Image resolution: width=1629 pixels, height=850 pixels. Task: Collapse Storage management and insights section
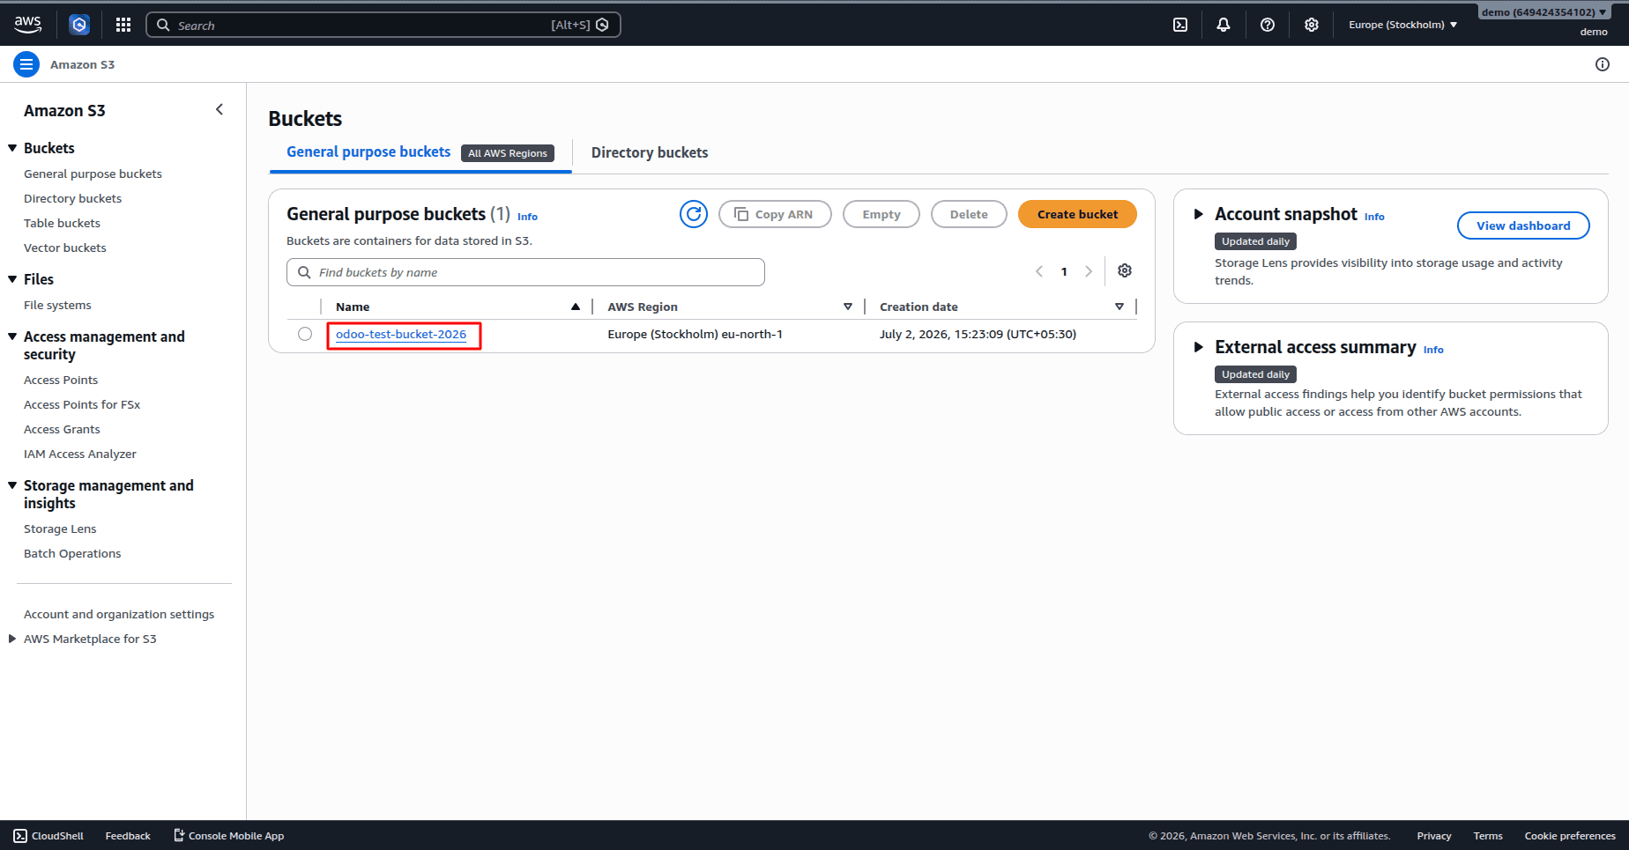(x=12, y=485)
